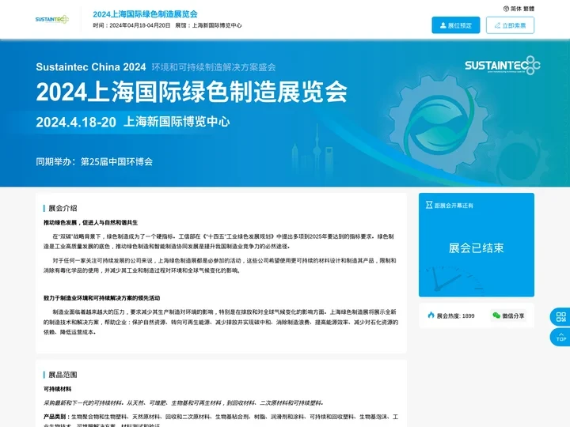
Task: Click the globe language icon
Action: pos(506,9)
